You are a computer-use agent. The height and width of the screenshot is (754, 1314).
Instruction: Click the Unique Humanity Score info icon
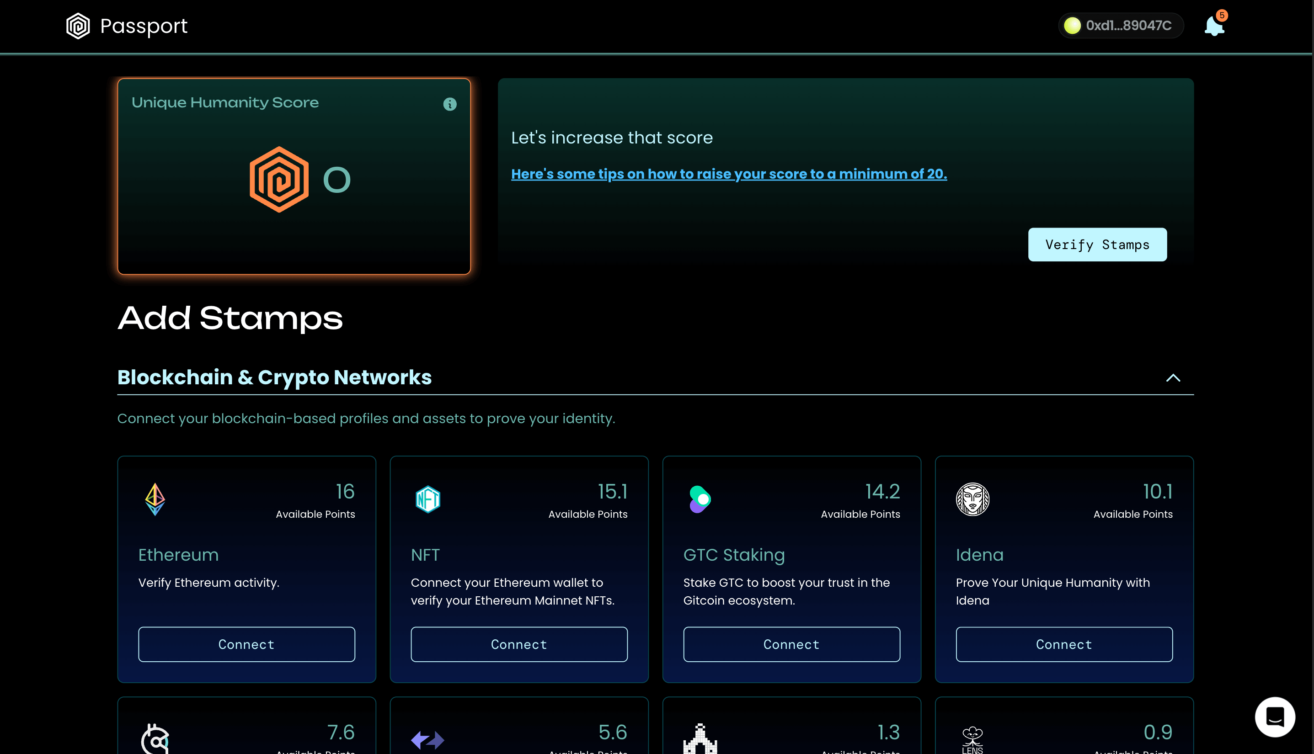[x=450, y=104]
